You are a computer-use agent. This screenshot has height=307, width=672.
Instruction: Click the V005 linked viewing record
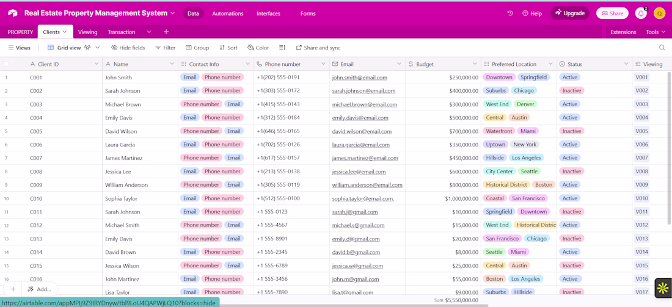coord(641,131)
